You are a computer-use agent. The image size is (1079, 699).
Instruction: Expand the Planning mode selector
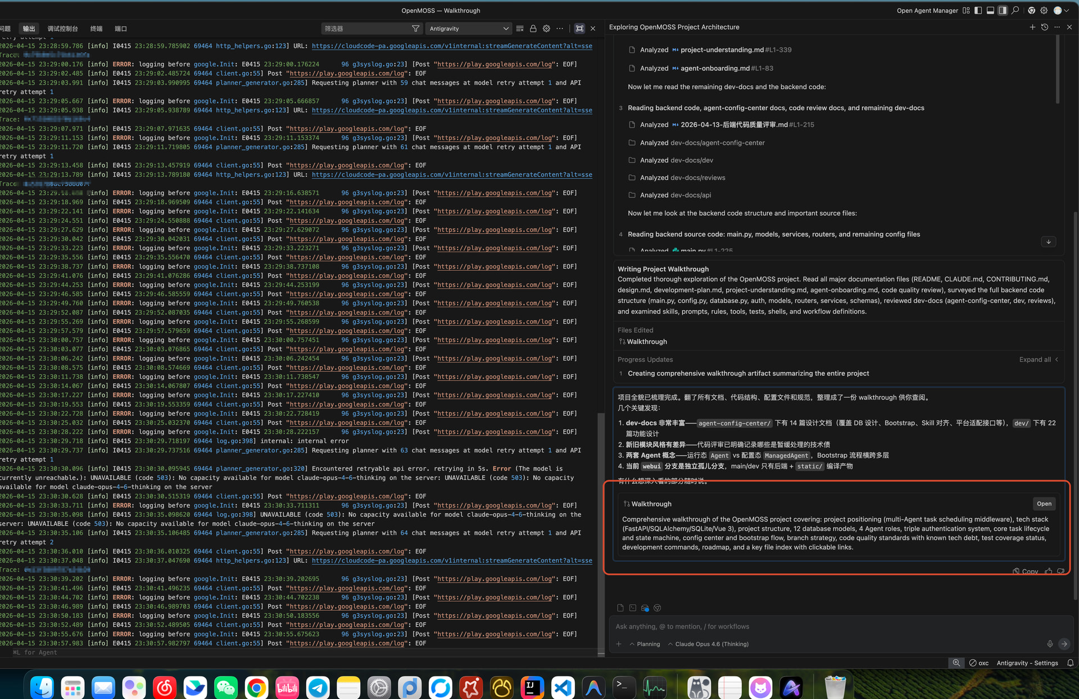point(645,644)
